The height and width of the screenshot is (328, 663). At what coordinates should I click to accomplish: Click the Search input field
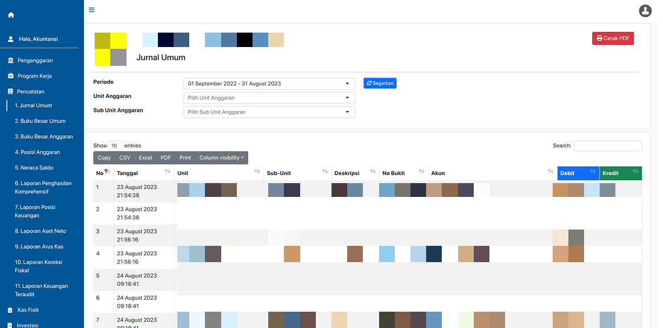(608, 145)
